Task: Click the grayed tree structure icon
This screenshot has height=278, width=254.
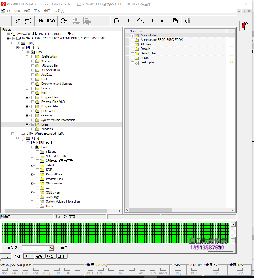Action: 76,21
